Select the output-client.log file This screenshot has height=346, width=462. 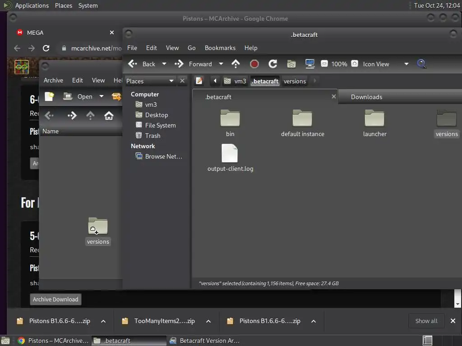click(230, 158)
